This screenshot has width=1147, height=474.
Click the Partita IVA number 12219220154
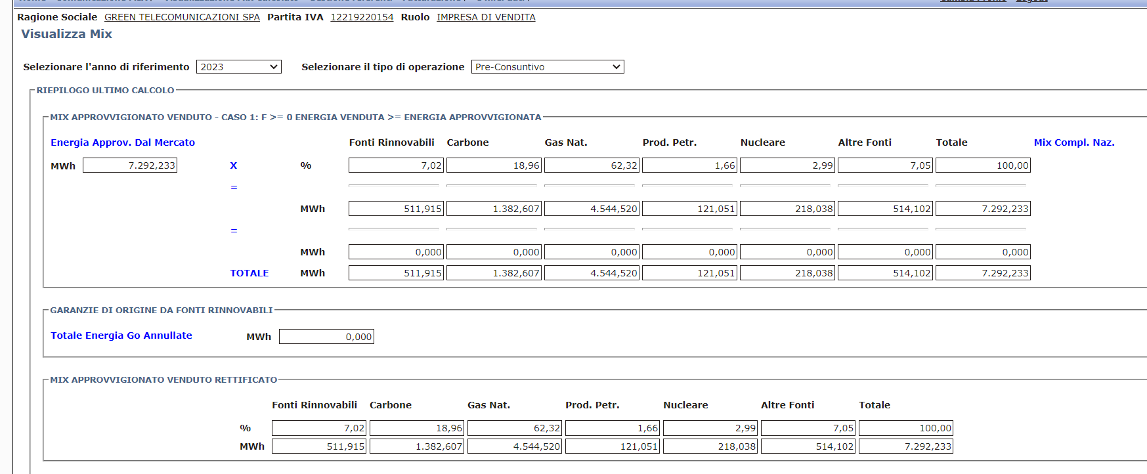[x=362, y=17]
